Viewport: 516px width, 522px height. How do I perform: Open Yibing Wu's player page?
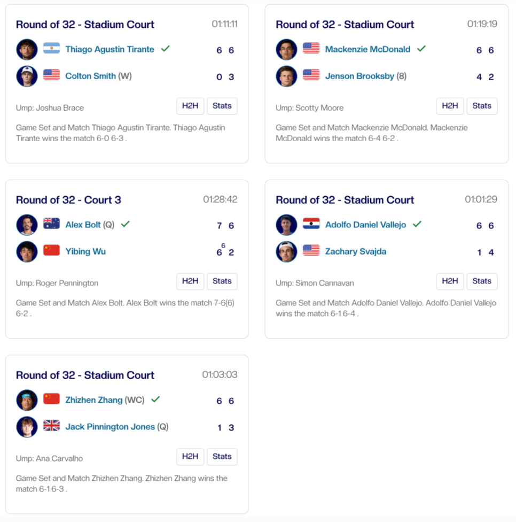pos(85,251)
